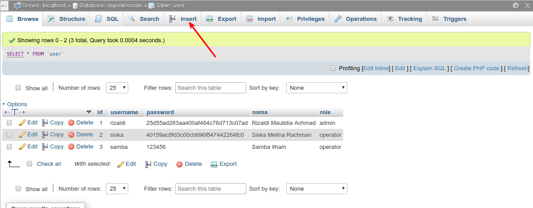
Task: Click the full texts toggle arrows icon
Action: click(x=14, y=112)
